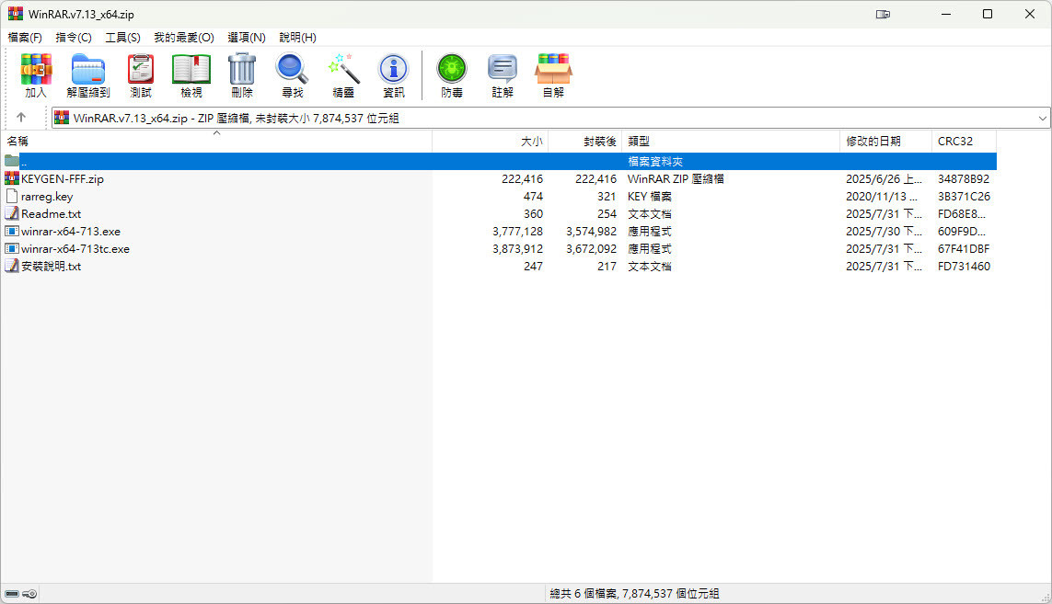Open the 選項(N) menu
Image resolution: width=1052 pixels, height=604 pixels.
[247, 38]
